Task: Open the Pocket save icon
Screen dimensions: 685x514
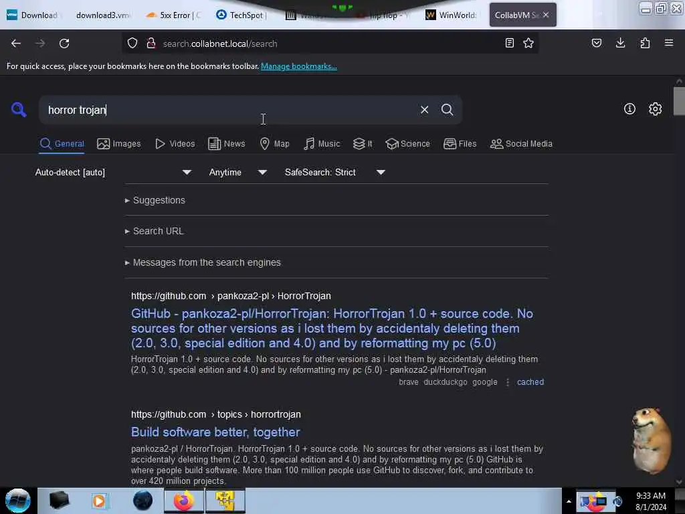Action: (x=596, y=43)
